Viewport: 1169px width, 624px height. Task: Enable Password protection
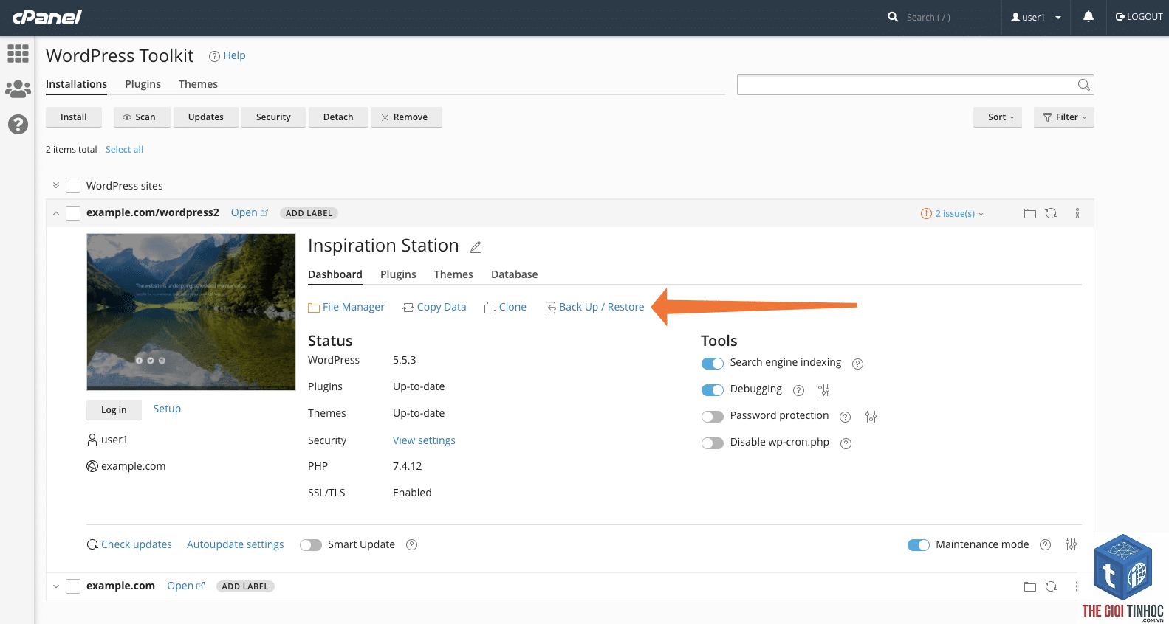712,416
